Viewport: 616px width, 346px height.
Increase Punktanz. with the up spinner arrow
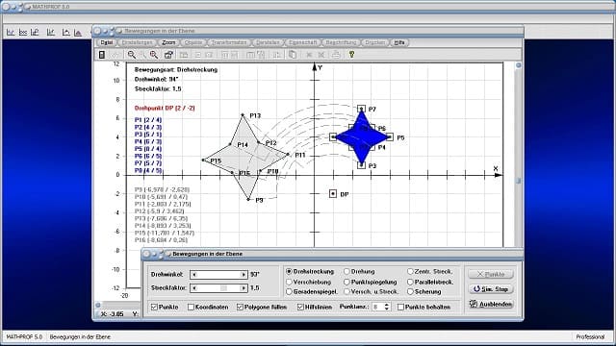(x=387, y=305)
